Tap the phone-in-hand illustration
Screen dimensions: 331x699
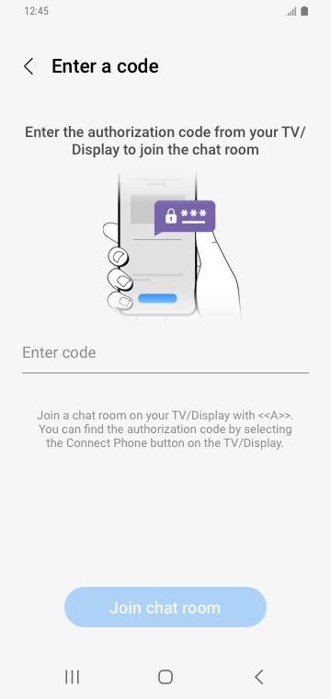(x=173, y=246)
